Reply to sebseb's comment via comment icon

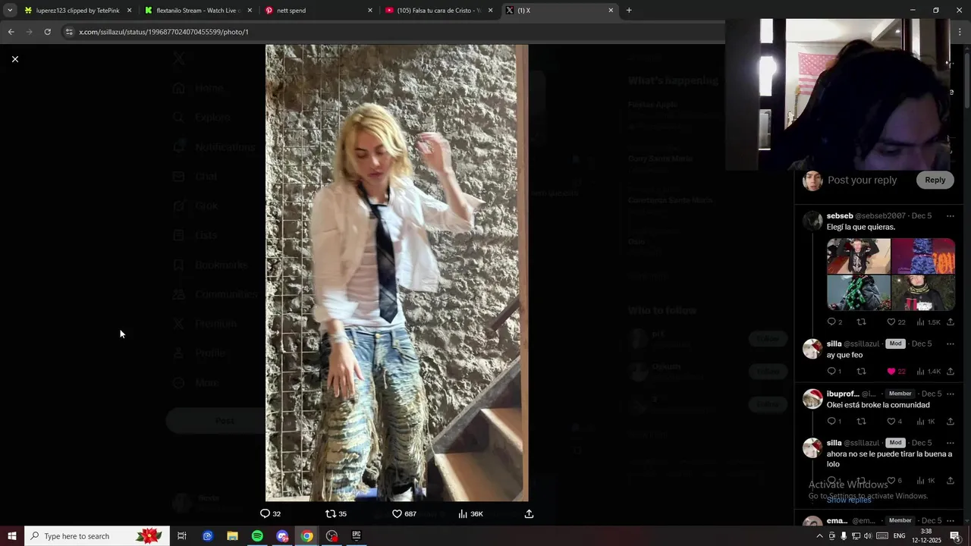click(x=831, y=322)
